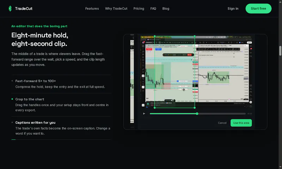Click the bottom-right crop handle
Viewport: 282px width, 169px height.
click(x=195, y=108)
